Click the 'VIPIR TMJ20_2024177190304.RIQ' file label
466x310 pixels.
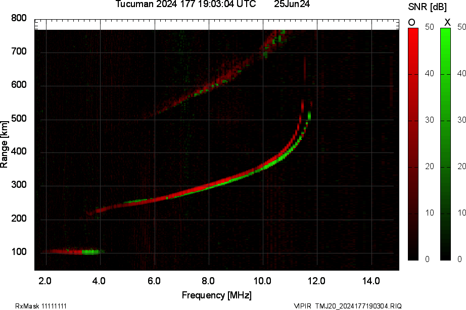pos(348,306)
